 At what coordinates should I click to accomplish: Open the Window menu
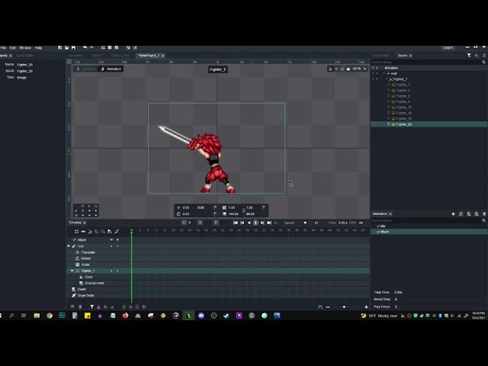[25, 47]
